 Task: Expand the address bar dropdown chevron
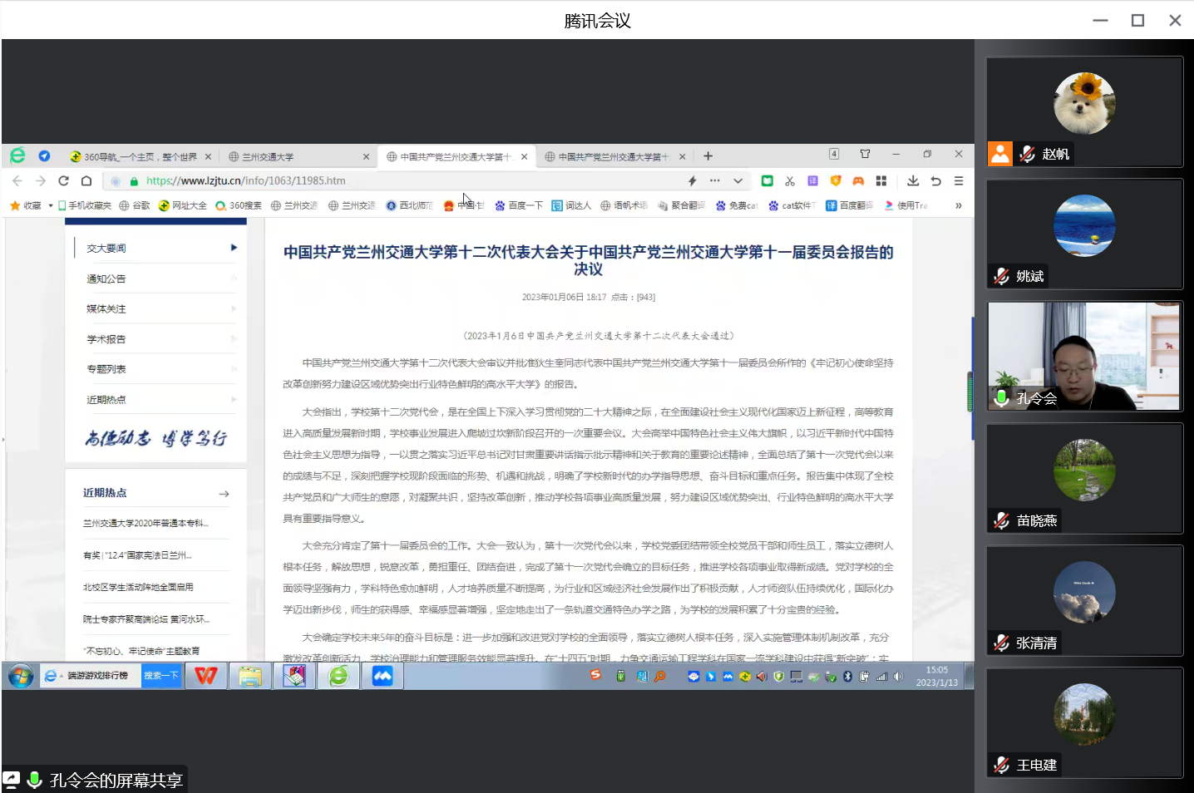pyautogui.click(x=738, y=180)
